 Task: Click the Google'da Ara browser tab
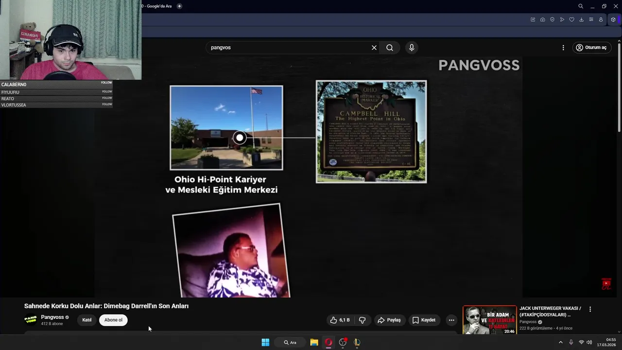156,6
